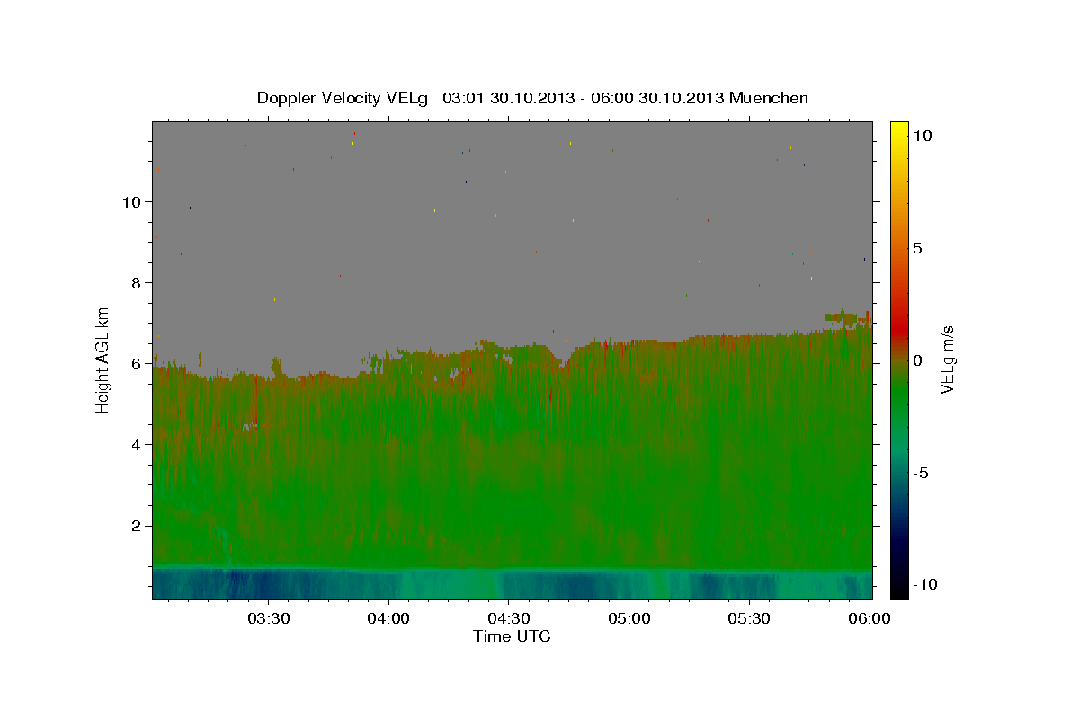Image resolution: width=1079 pixels, height=719 pixels.
Task: Click the height tick label 6
Action: 136,364
